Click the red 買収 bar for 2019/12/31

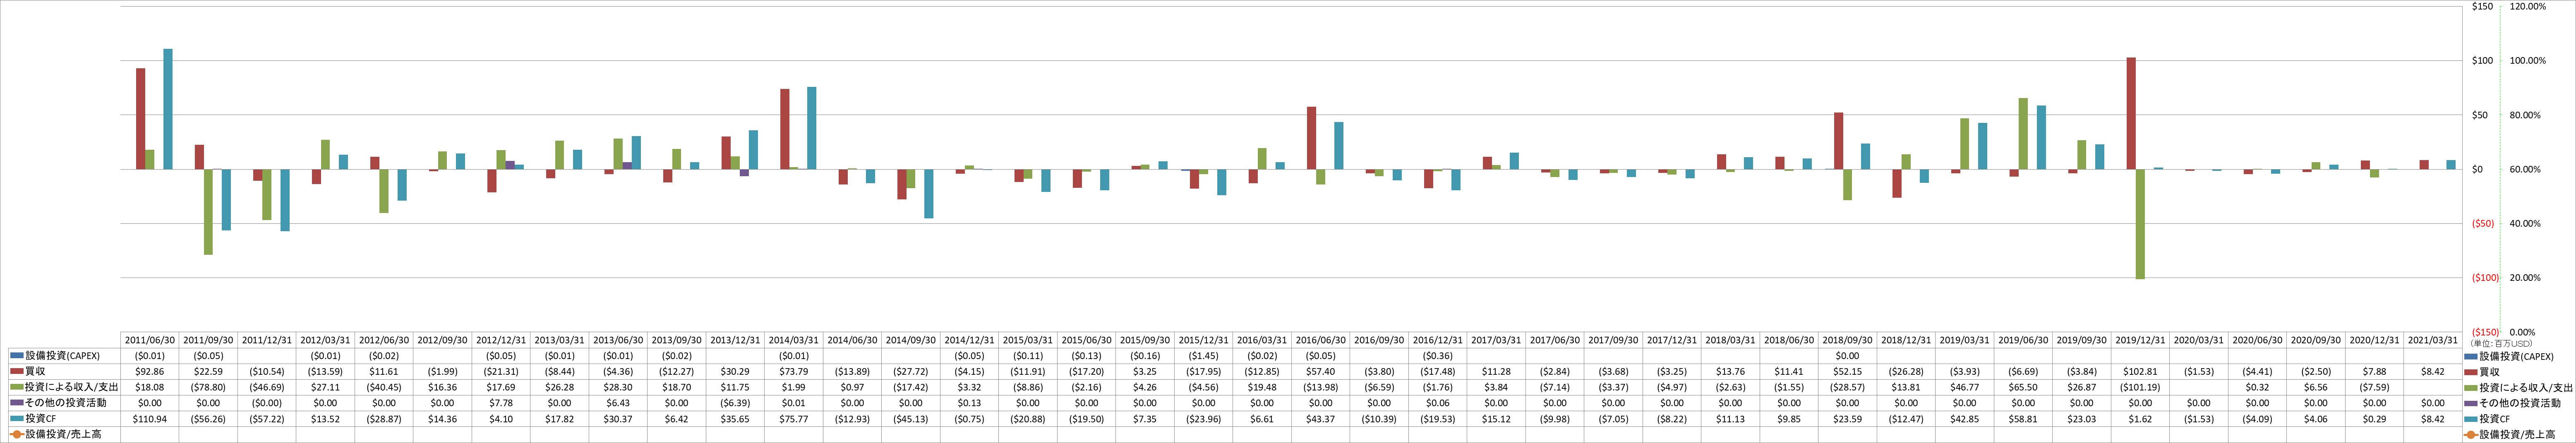pyautogui.click(x=2131, y=113)
